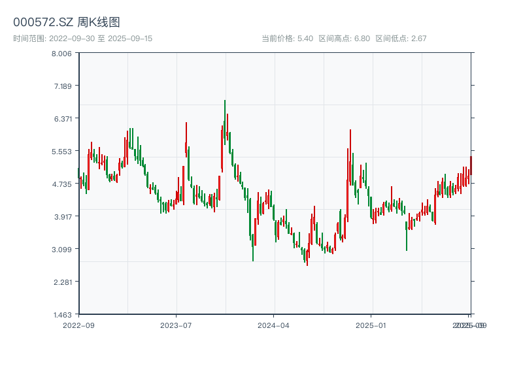Click the tallest green candlestick near 6.80 peak
Screen dimensions: 523x392
point(225,122)
